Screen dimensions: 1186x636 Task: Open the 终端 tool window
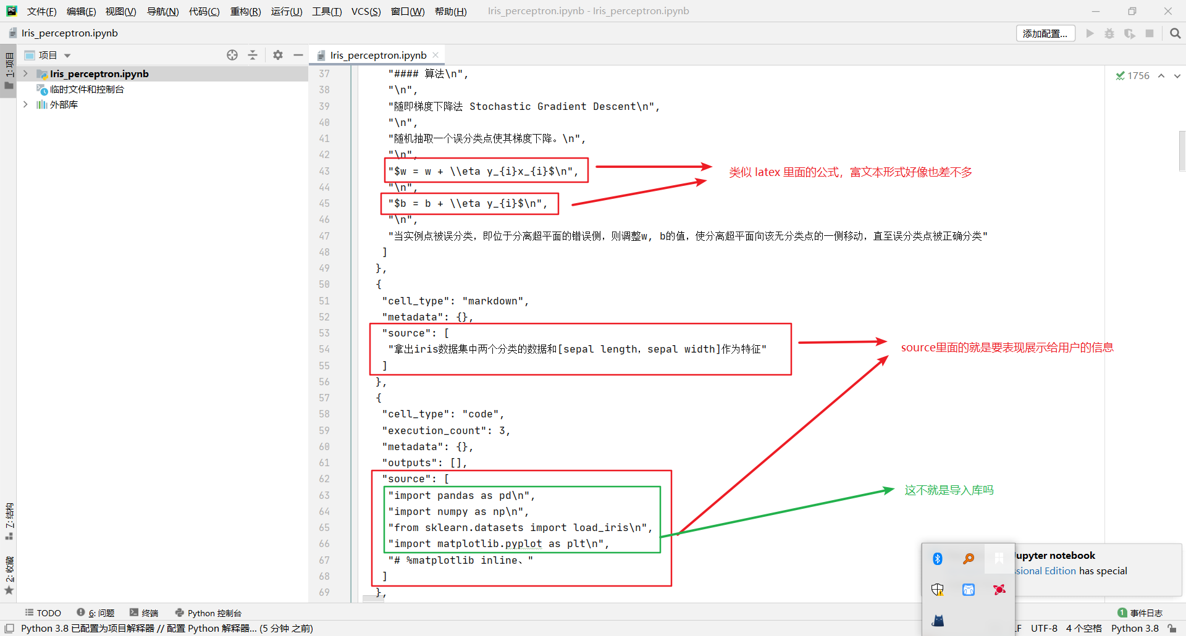(144, 613)
